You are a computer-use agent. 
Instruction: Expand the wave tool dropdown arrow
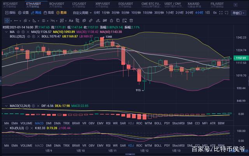57,21
